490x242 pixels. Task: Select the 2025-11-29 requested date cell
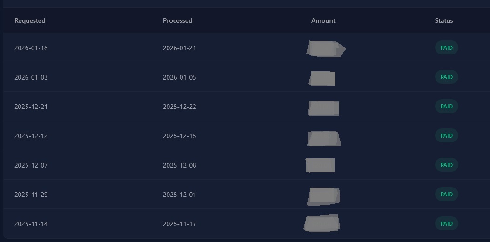(x=31, y=195)
